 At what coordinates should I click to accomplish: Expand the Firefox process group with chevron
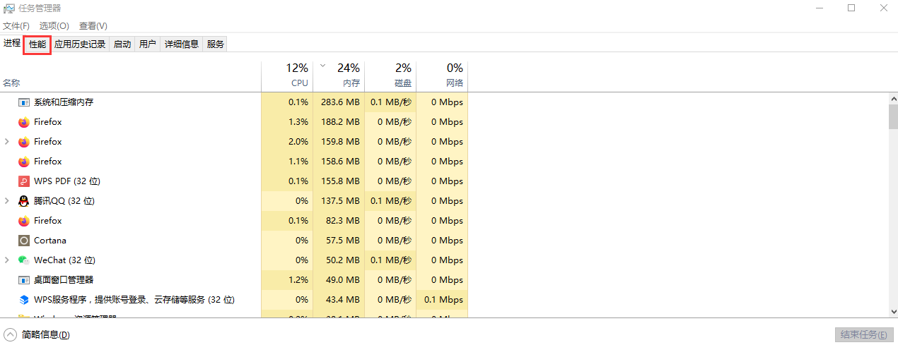coord(7,142)
